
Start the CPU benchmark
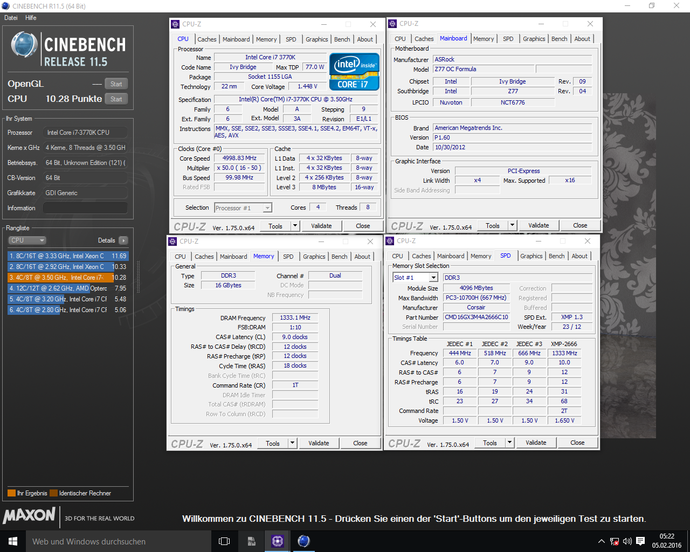coord(116,99)
